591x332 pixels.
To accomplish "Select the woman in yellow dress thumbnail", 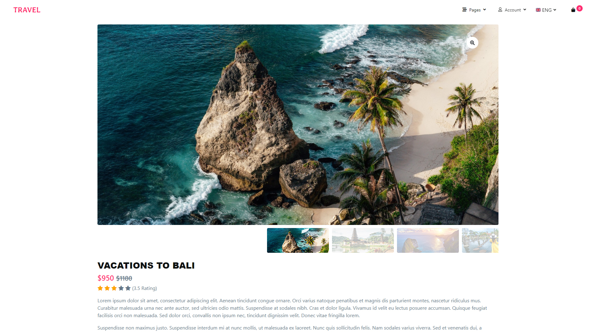I will (x=480, y=240).
